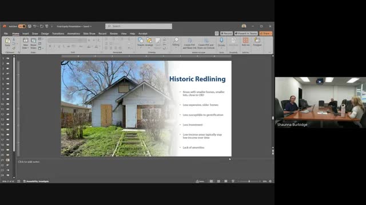Click the ribbon comments icon left of Record

217,34
